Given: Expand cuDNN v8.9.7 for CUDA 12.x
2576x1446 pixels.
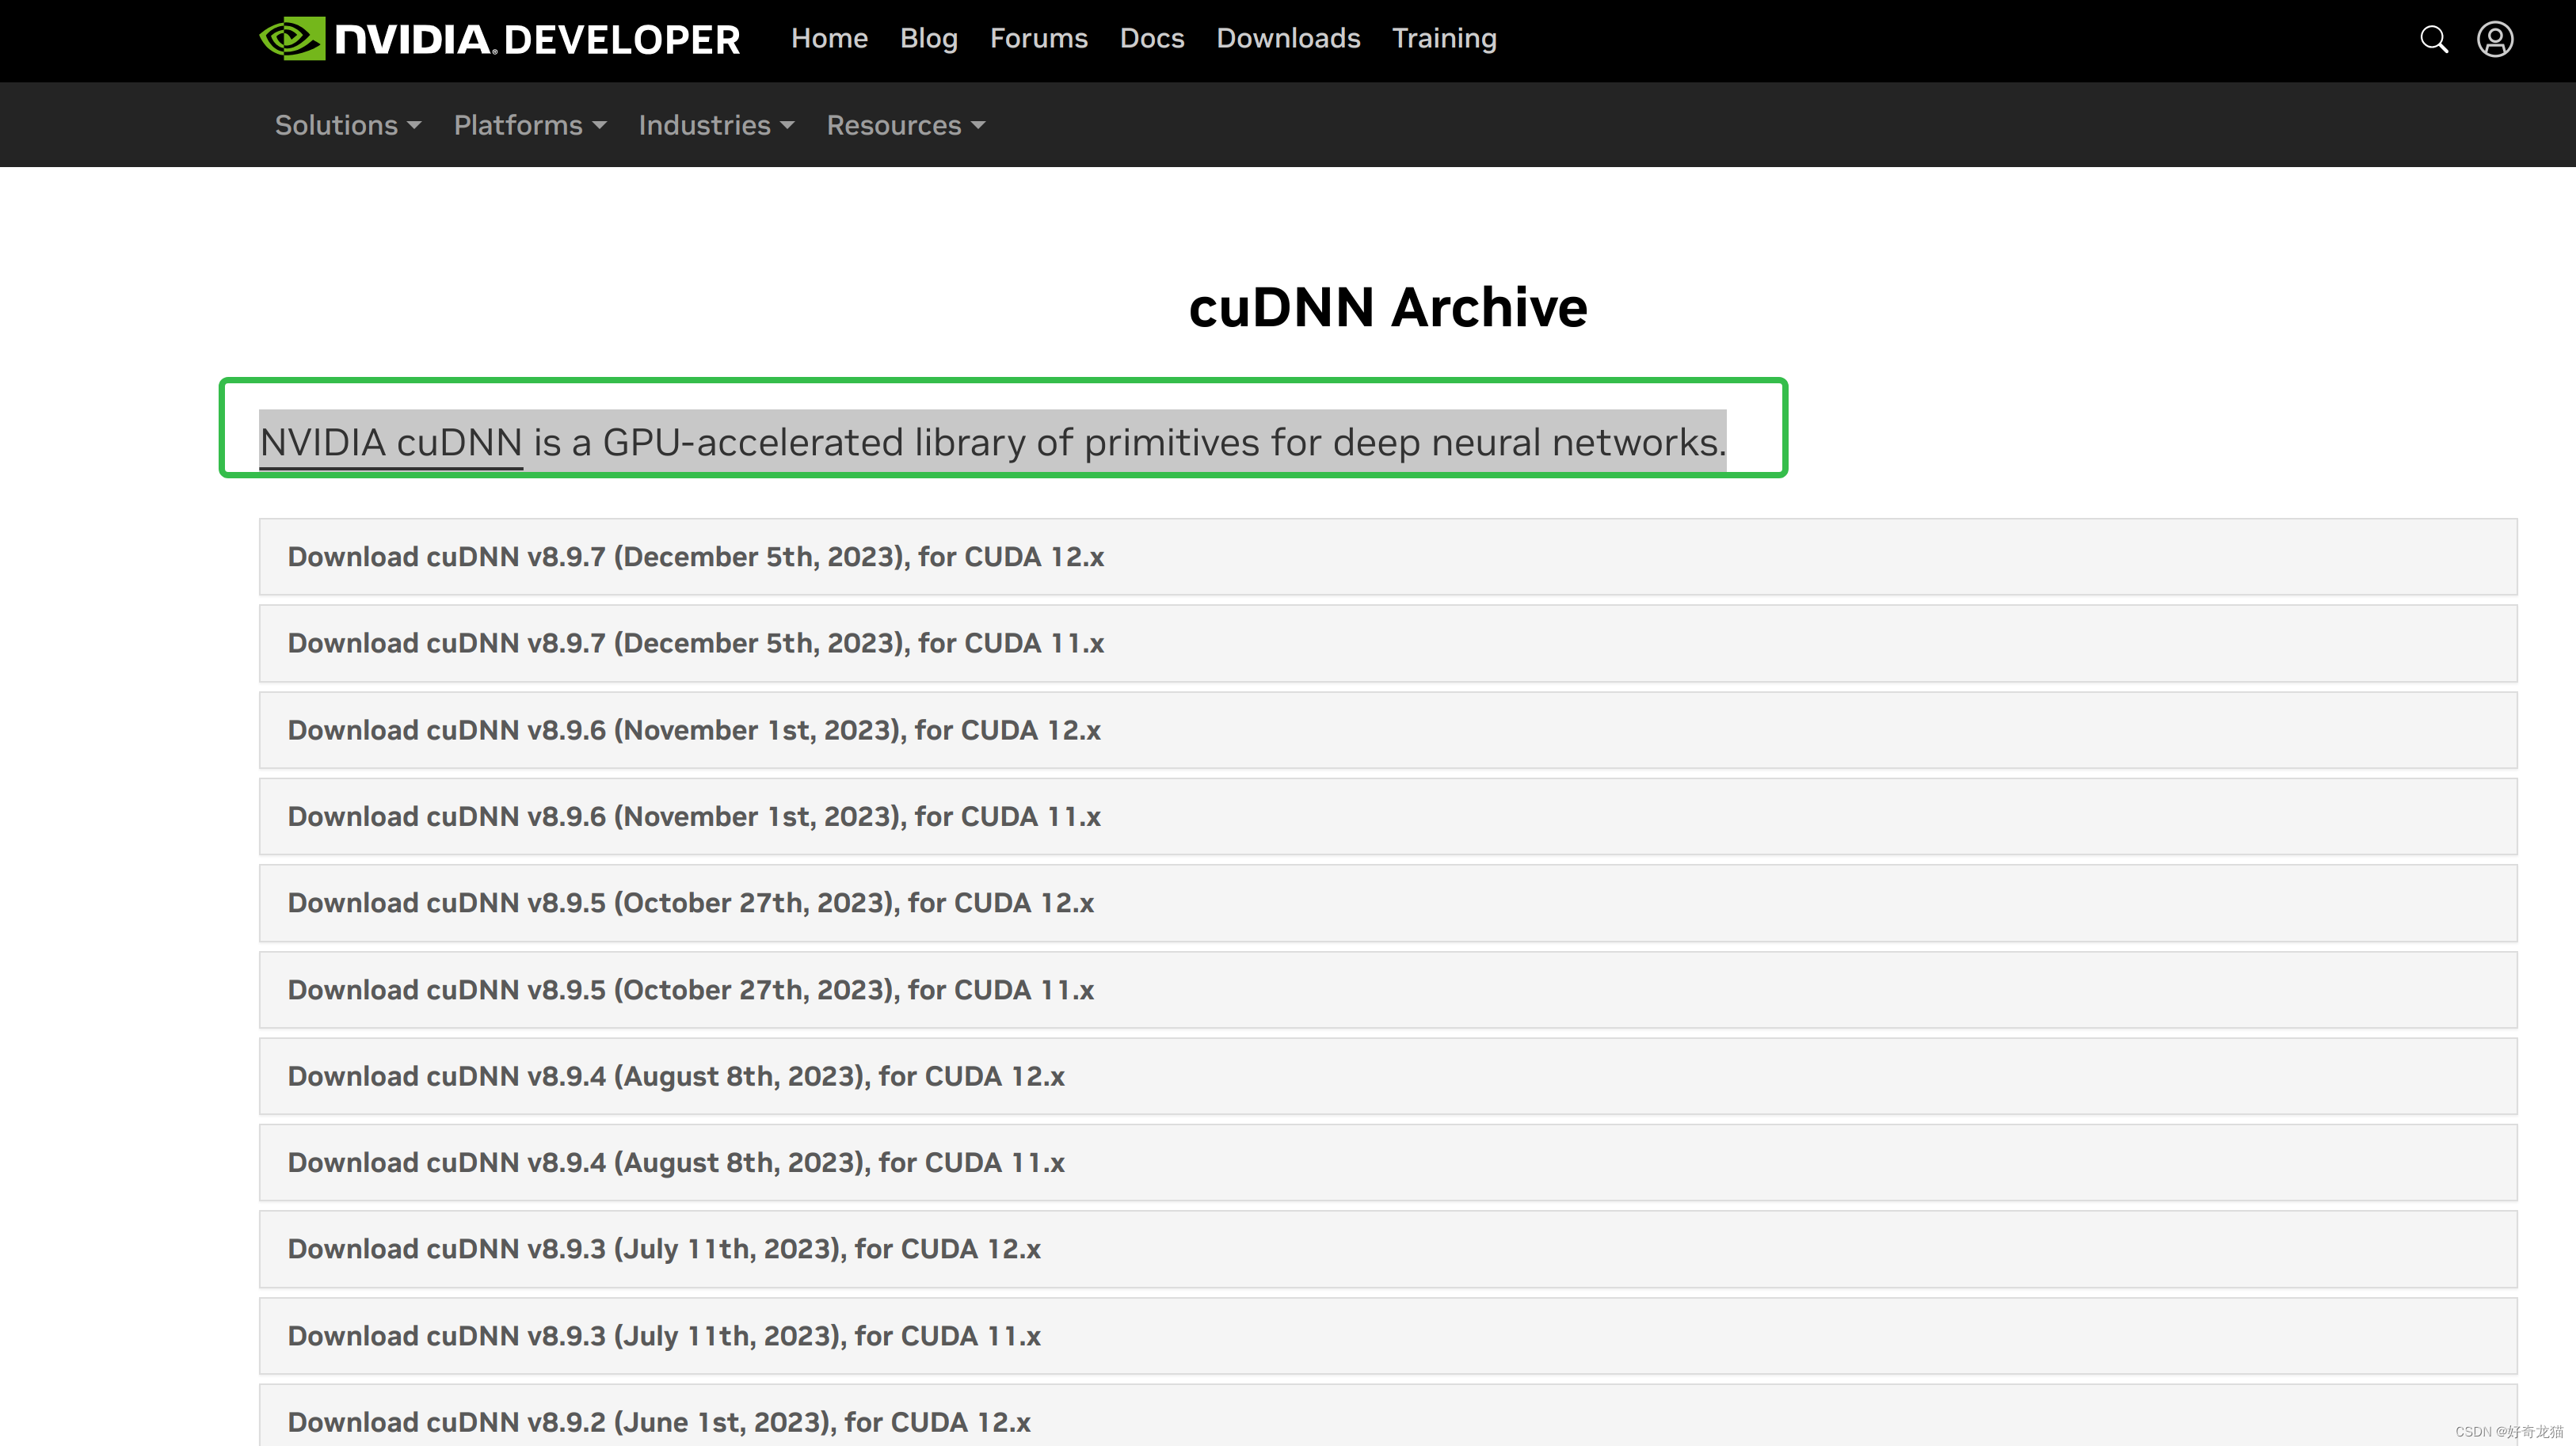Looking at the screenshot, I should (1388, 557).
